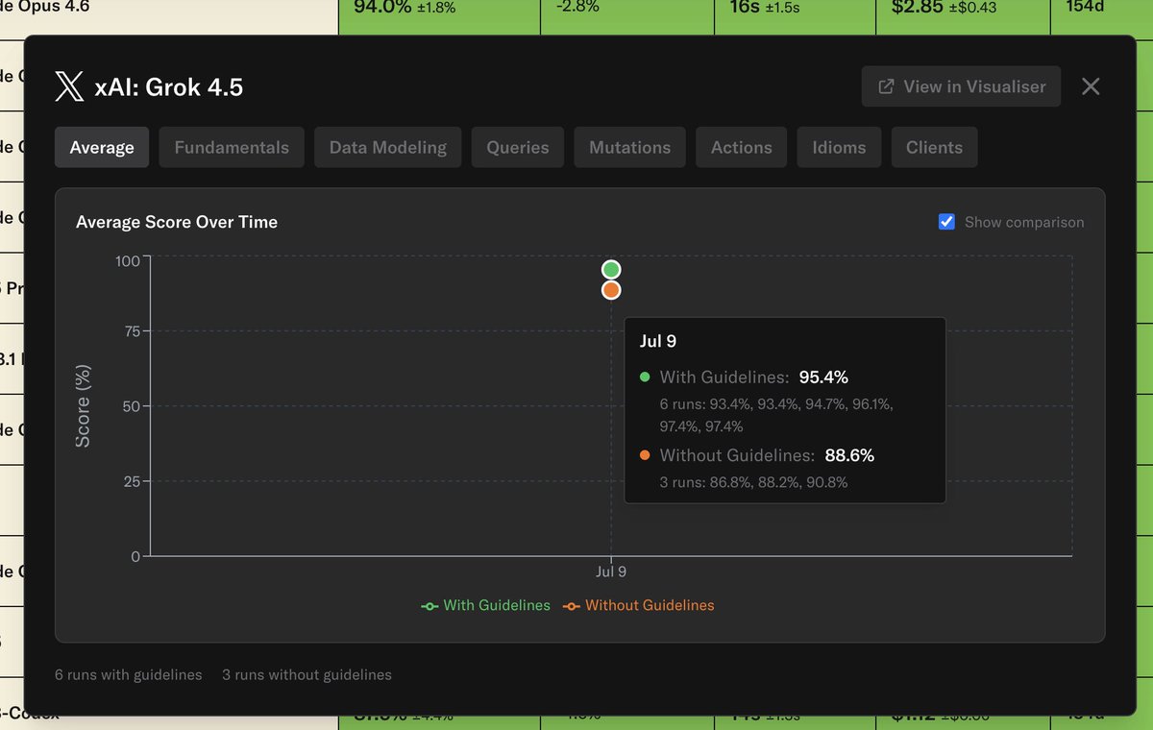Image resolution: width=1153 pixels, height=730 pixels.
Task: Switch to the Fundamentals tab
Action: pos(232,147)
